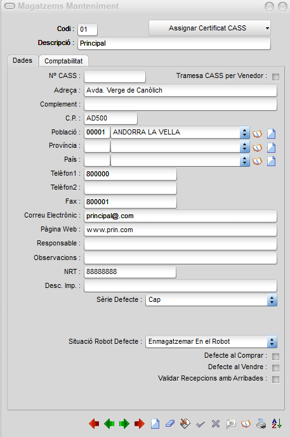Viewport: 290px width, 437px height.
Task: Enable Tramesa CASS per Venedor checkbox
Action: coord(275,77)
